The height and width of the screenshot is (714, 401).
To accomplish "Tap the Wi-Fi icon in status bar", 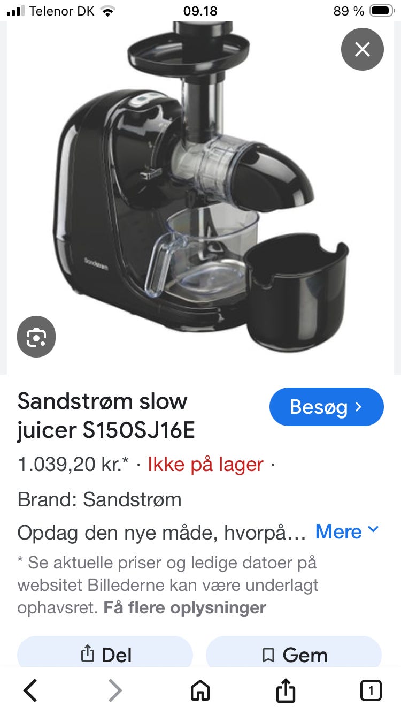I will (109, 11).
